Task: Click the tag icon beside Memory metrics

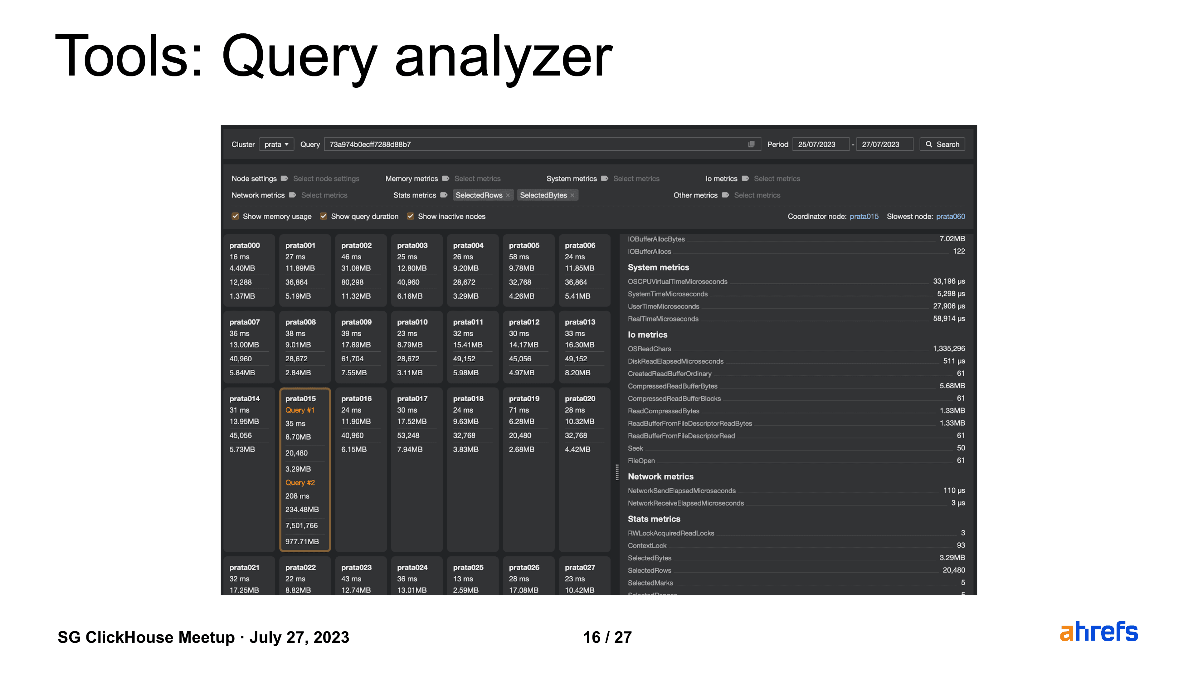Action: tap(446, 178)
